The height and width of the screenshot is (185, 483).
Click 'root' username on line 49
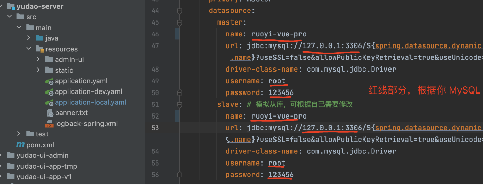tap(277, 81)
